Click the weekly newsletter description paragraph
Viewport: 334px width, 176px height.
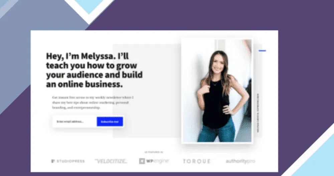[93, 102]
